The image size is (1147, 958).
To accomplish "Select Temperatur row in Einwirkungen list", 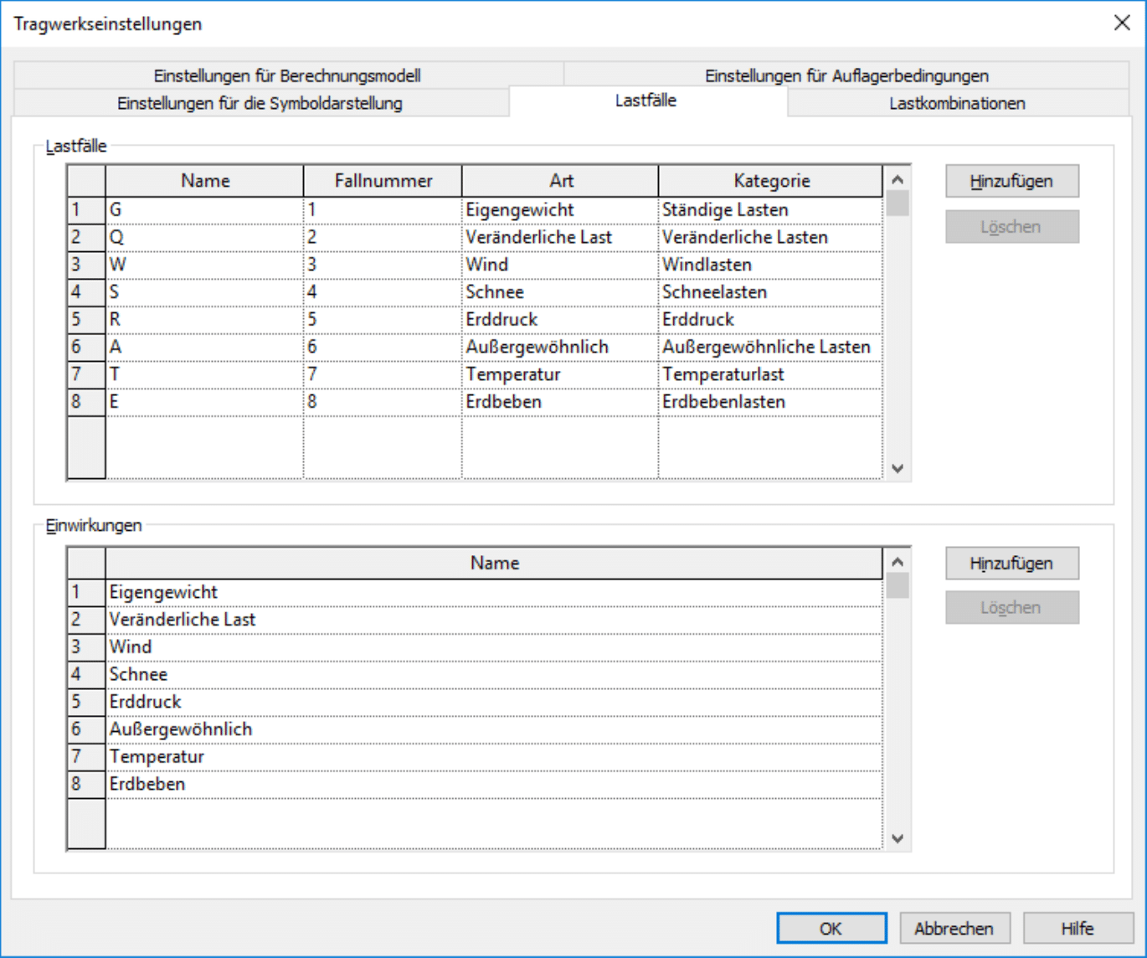I will point(494,757).
